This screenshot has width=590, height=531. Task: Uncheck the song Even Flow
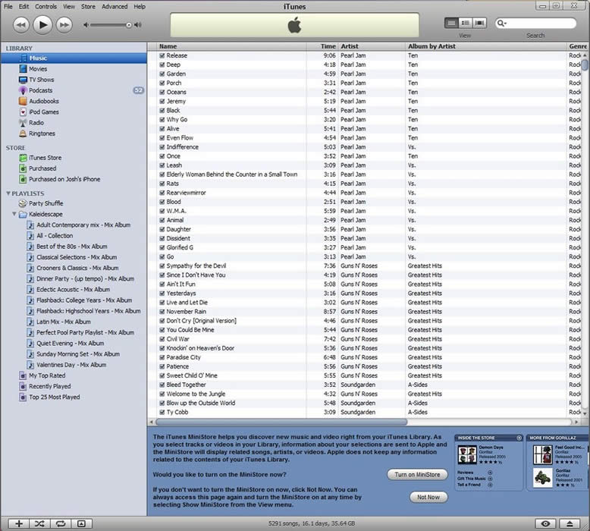pos(162,138)
